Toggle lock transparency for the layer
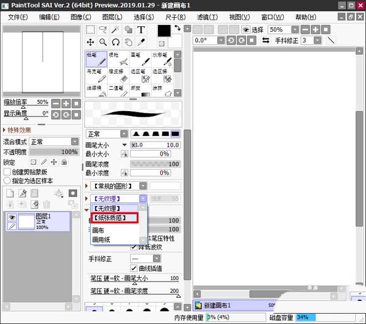The image size is (366, 324). coord(34,162)
